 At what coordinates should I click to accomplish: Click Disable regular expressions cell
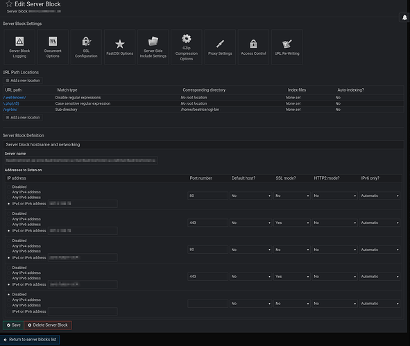(78, 98)
